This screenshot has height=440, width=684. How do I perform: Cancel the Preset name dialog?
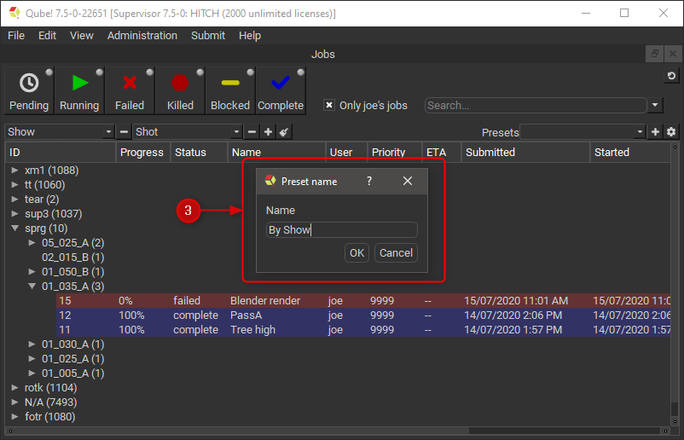(x=396, y=253)
